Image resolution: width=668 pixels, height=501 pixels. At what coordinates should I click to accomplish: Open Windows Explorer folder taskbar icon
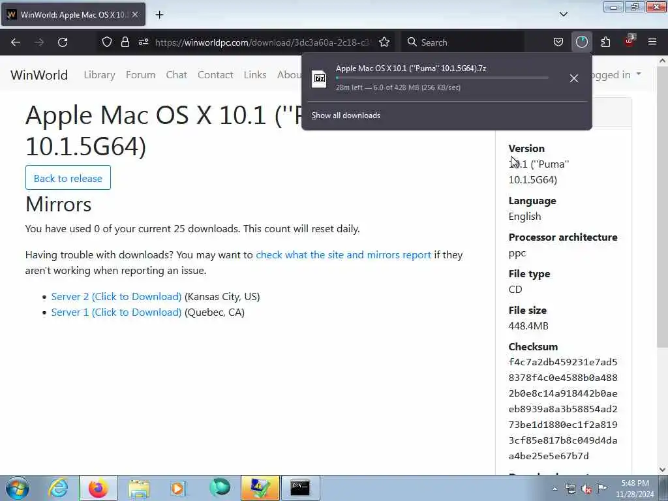click(139, 488)
